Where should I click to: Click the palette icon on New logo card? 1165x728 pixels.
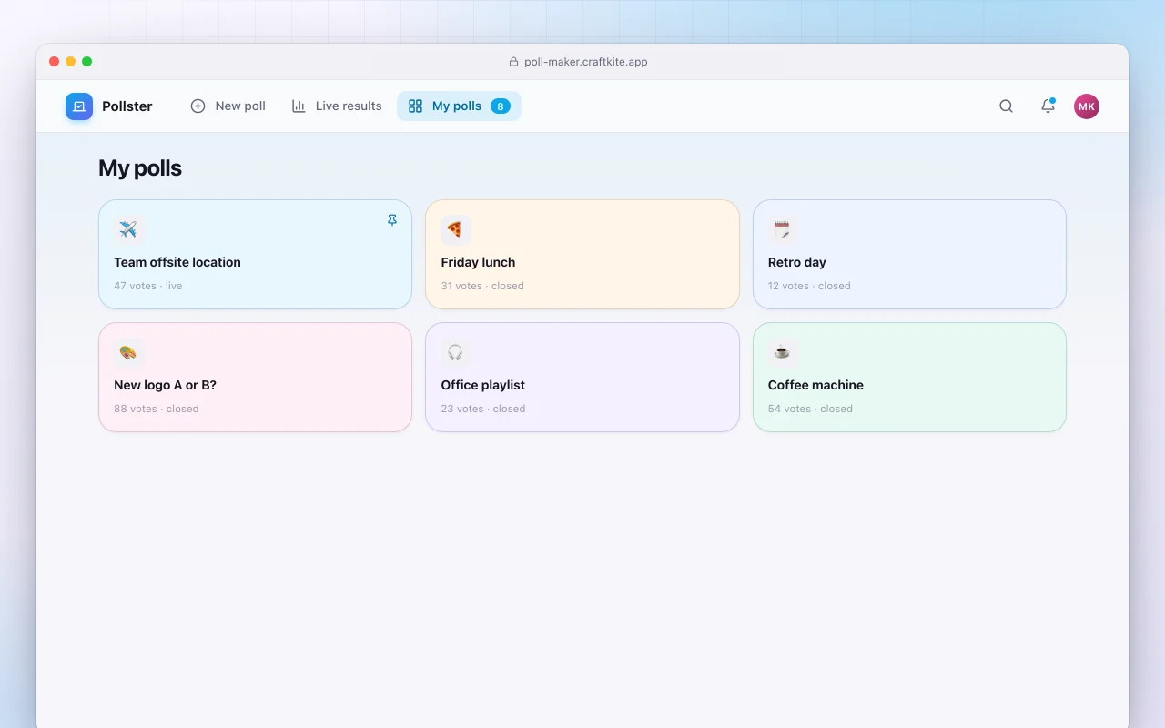click(x=128, y=352)
